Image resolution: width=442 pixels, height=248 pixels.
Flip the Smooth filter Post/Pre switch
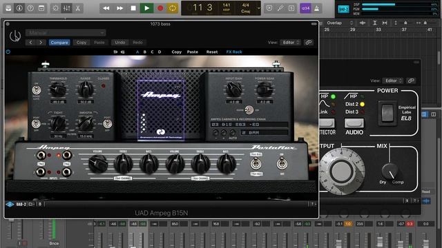107,123
